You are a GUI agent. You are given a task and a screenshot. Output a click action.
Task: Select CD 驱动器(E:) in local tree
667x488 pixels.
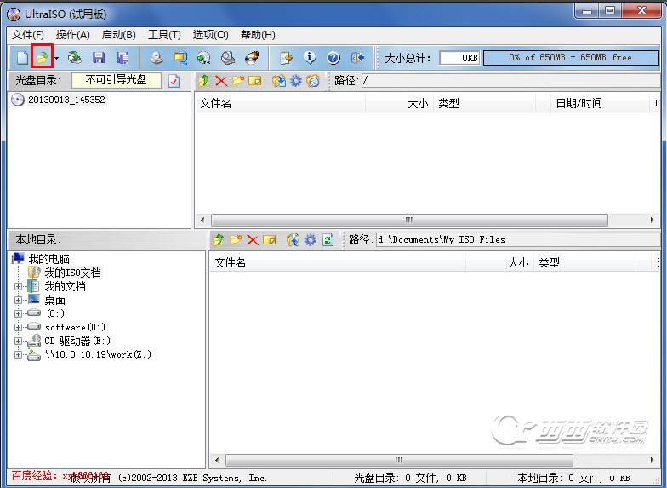point(77,341)
